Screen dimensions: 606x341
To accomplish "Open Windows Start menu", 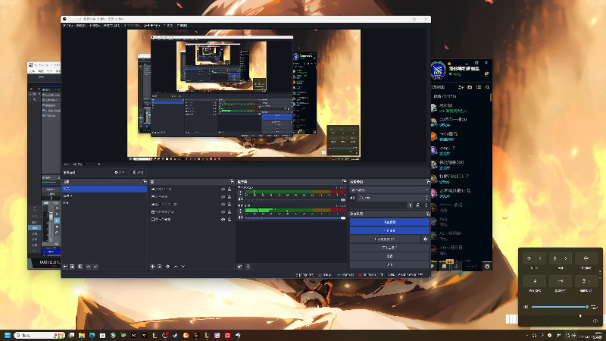I will coord(8,335).
